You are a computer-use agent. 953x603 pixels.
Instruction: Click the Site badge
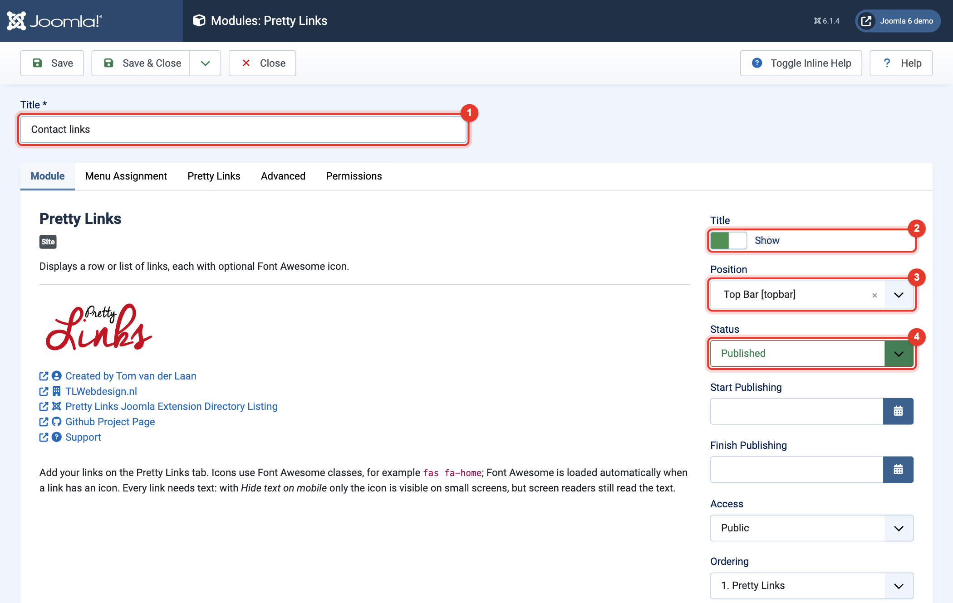[48, 242]
